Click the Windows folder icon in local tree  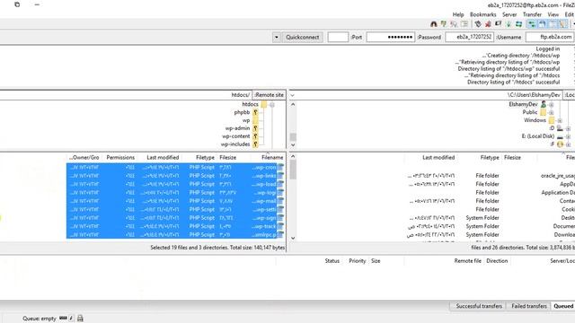(x=552, y=120)
